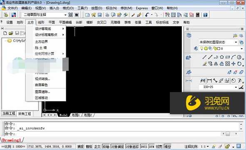
Task: Open the Help question mark icon
Action: point(205,15)
